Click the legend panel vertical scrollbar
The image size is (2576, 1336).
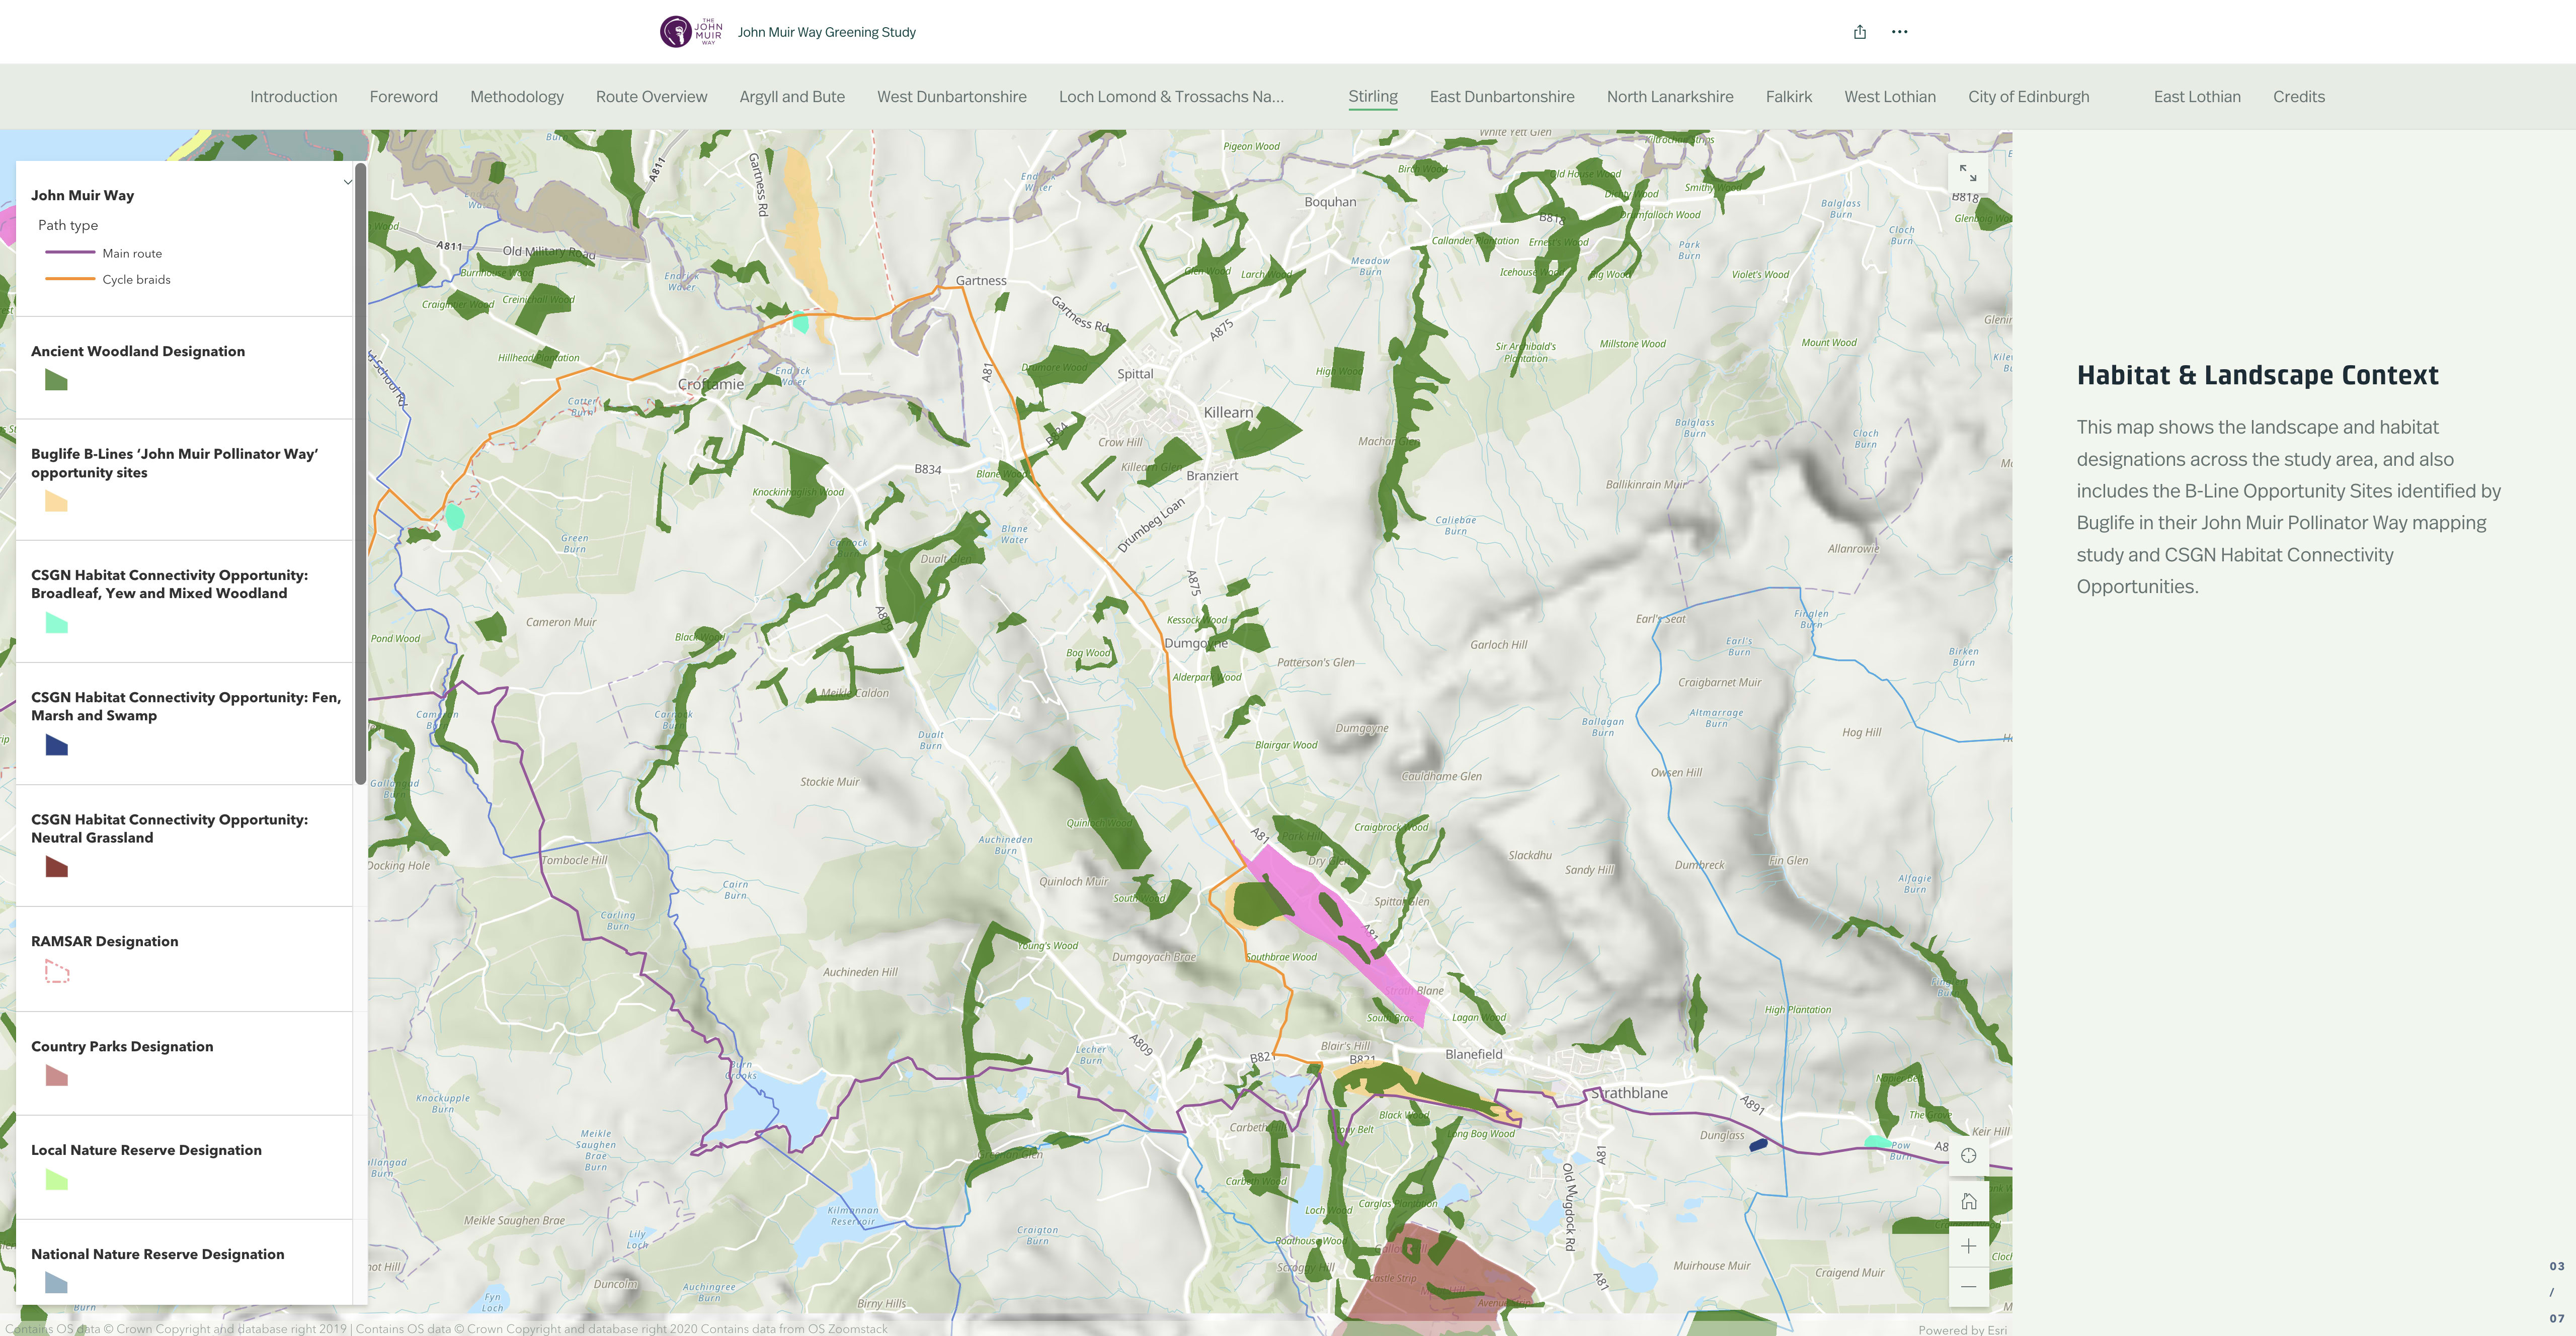coord(360,475)
